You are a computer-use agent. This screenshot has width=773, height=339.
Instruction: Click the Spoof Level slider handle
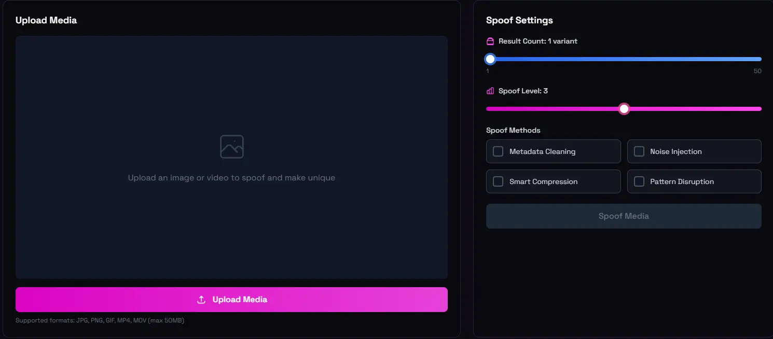624,109
